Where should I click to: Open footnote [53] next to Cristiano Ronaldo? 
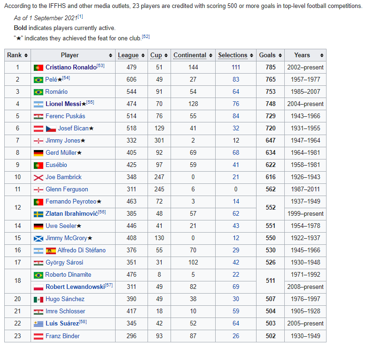[101, 66]
